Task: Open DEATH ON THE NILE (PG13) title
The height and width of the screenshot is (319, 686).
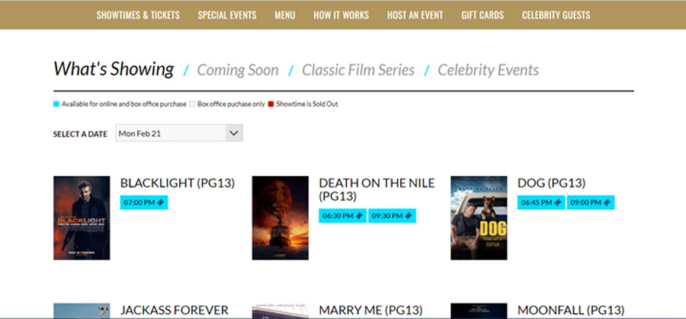Action: click(x=377, y=190)
